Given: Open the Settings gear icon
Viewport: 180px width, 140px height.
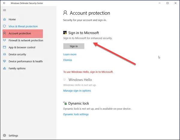Looking at the screenshot, I should [4, 136].
